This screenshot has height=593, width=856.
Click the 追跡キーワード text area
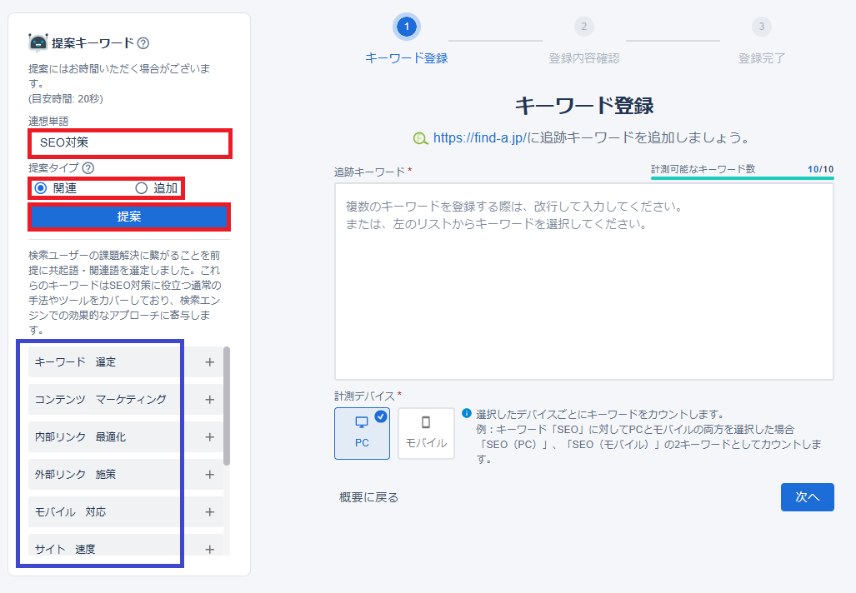[584, 282]
